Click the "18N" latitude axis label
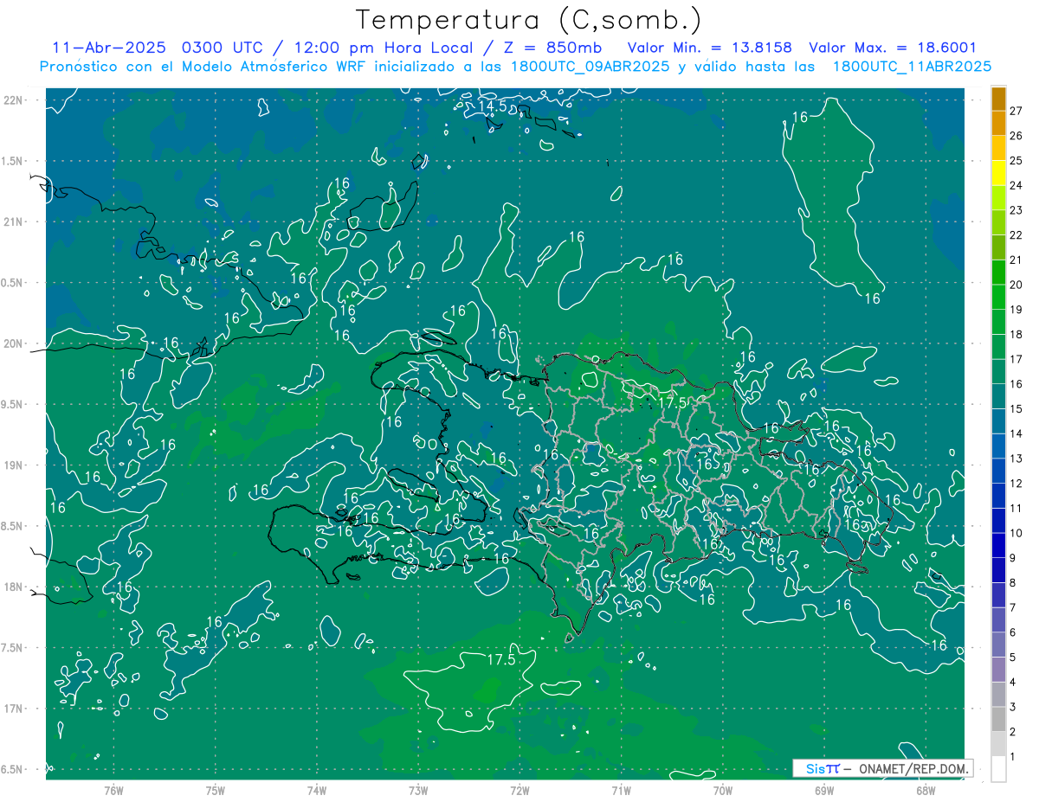This screenshot has width=1039, height=802. (x=13, y=587)
